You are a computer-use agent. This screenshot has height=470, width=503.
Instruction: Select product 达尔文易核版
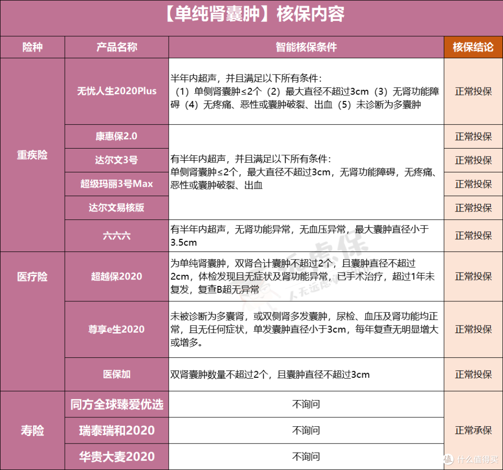coord(117,208)
